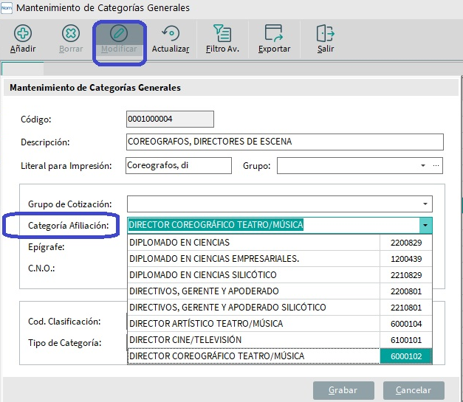The width and height of the screenshot is (463, 402).
Task: Click the Modificar pencil icon
Action: click(118, 33)
